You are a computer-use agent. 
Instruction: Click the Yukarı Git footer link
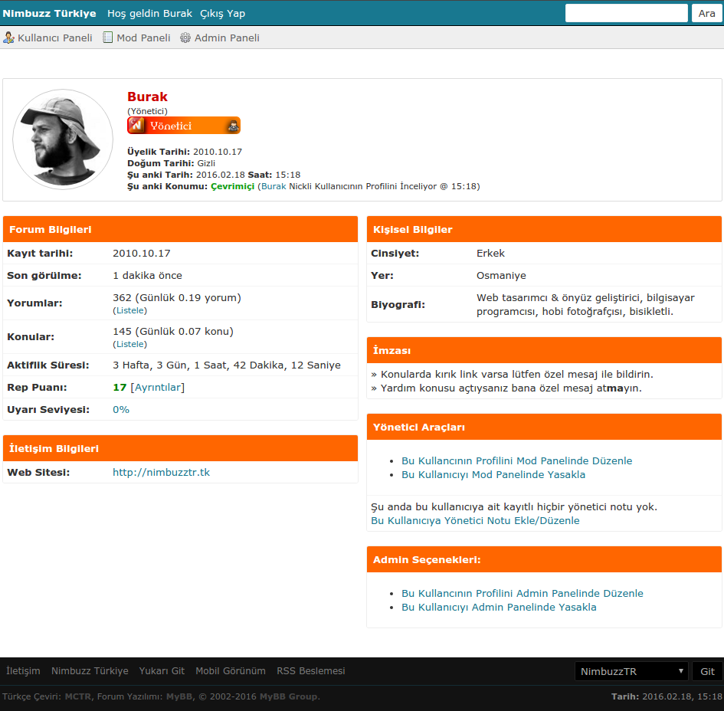pos(162,671)
